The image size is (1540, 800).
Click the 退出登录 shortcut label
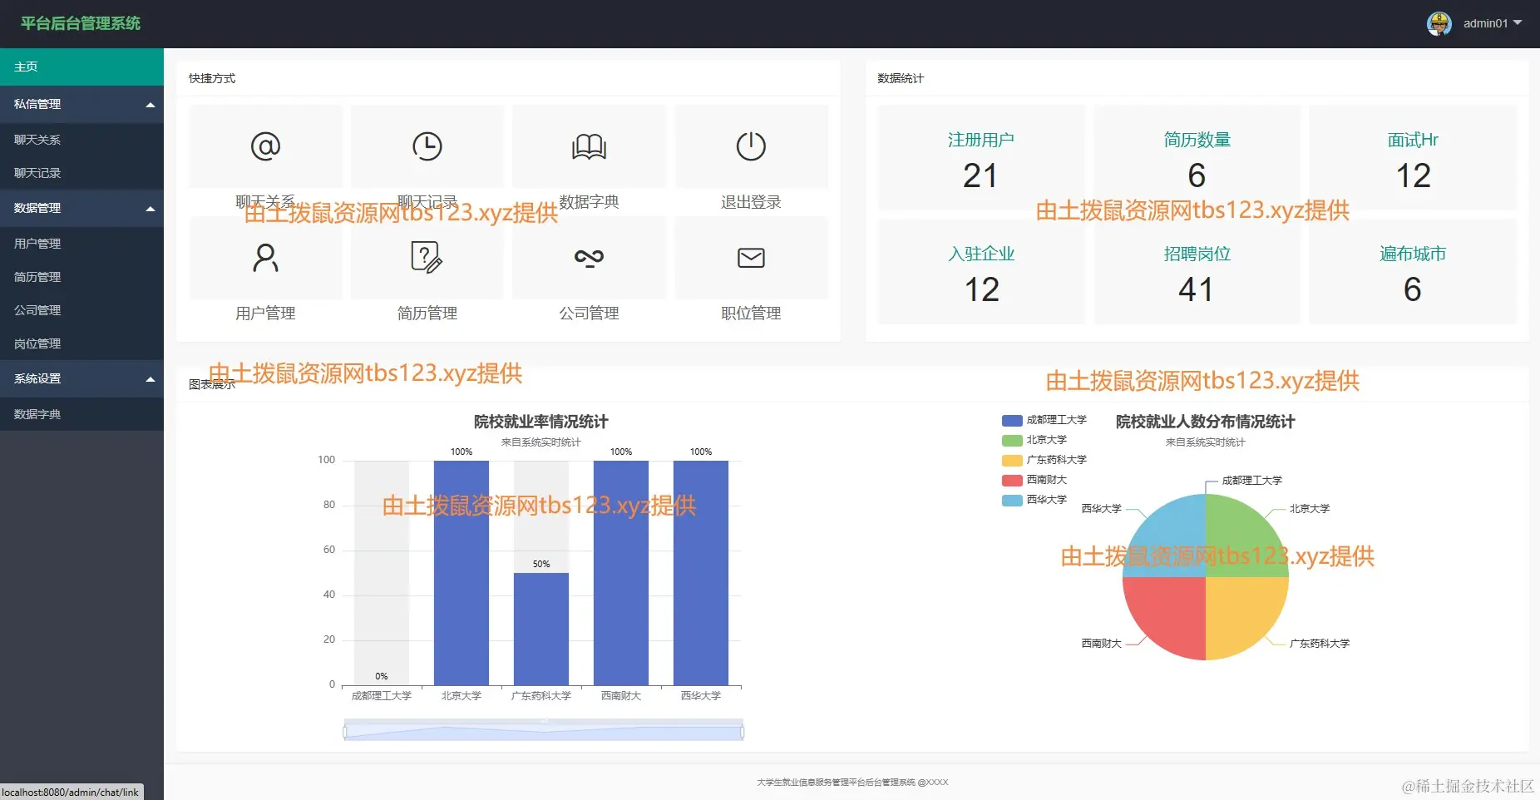751,202
